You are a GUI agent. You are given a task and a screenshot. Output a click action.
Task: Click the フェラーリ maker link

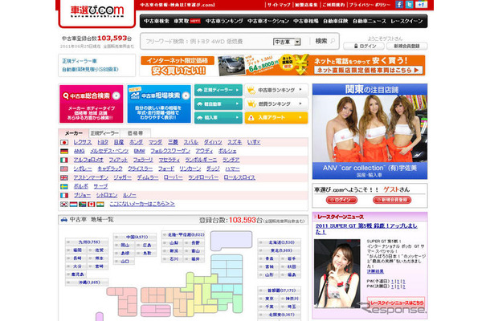pos(143,160)
